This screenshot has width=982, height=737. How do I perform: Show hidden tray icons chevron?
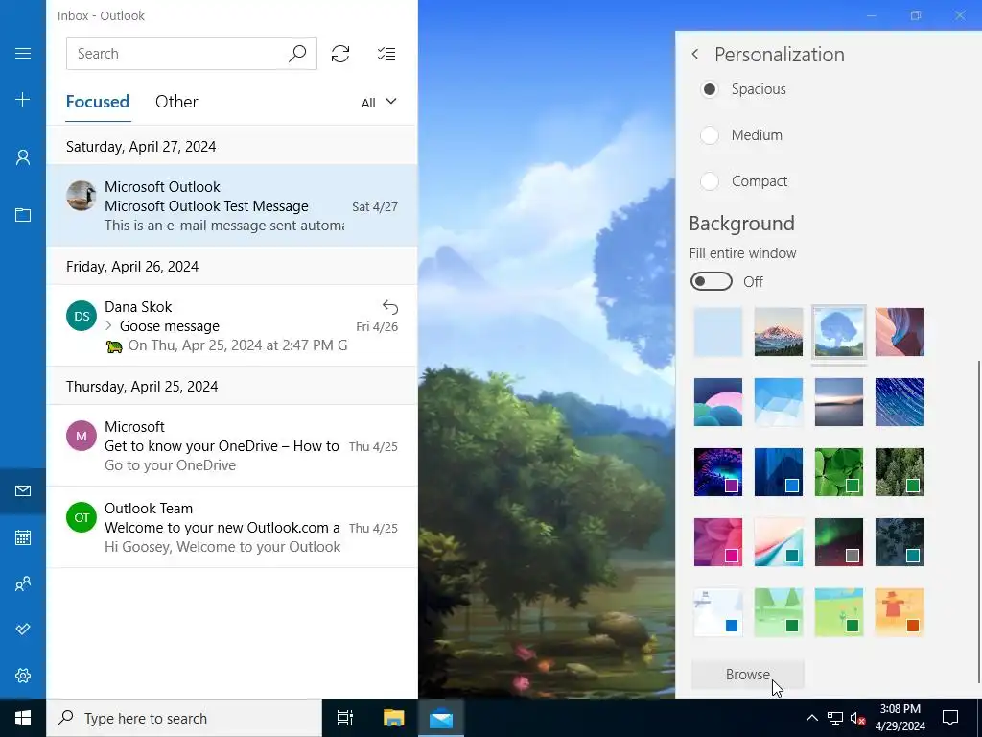click(811, 718)
